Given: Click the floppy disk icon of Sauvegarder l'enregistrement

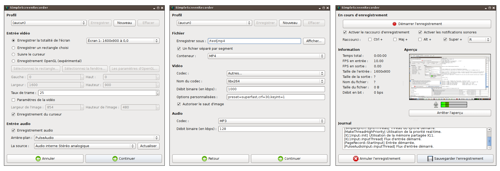Looking at the screenshot, I should pyautogui.click(x=430, y=159).
